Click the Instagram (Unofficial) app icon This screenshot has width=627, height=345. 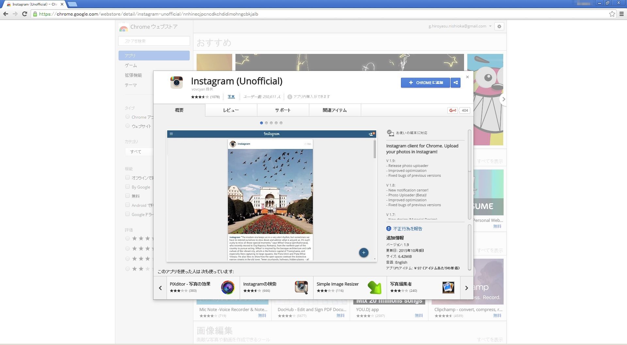tap(177, 82)
